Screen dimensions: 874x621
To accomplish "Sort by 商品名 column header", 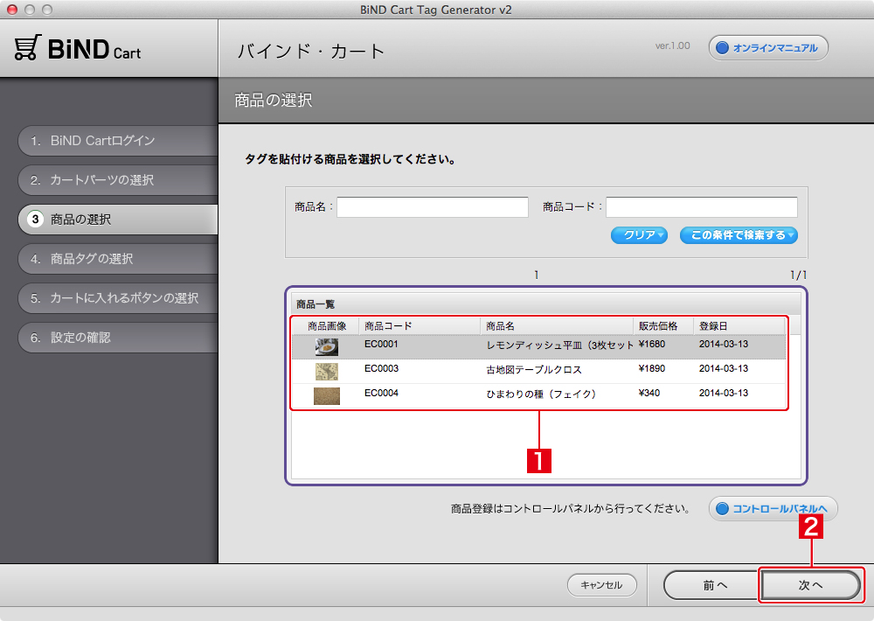I will click(556, 326).
